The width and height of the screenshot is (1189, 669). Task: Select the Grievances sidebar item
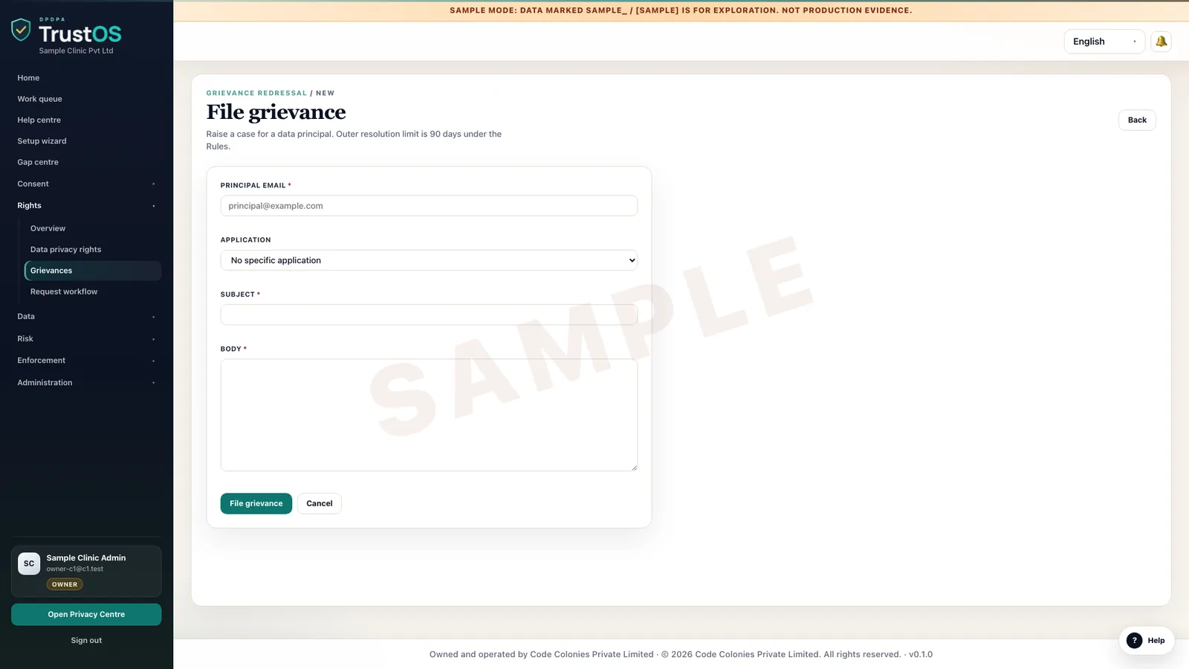93,271
